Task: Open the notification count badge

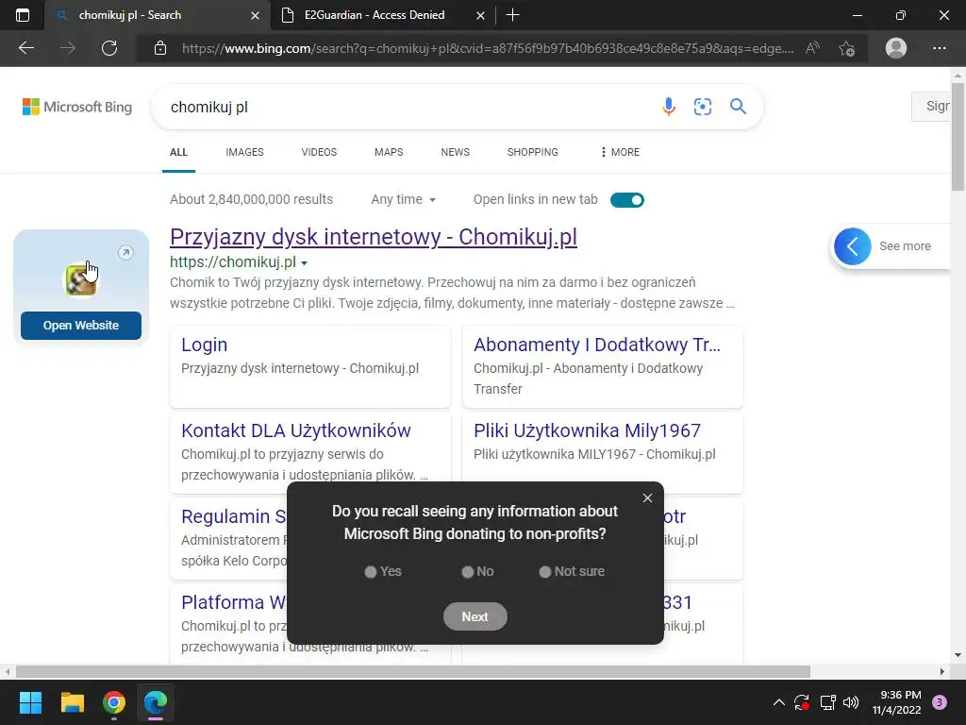Action: tap(940, 702)
